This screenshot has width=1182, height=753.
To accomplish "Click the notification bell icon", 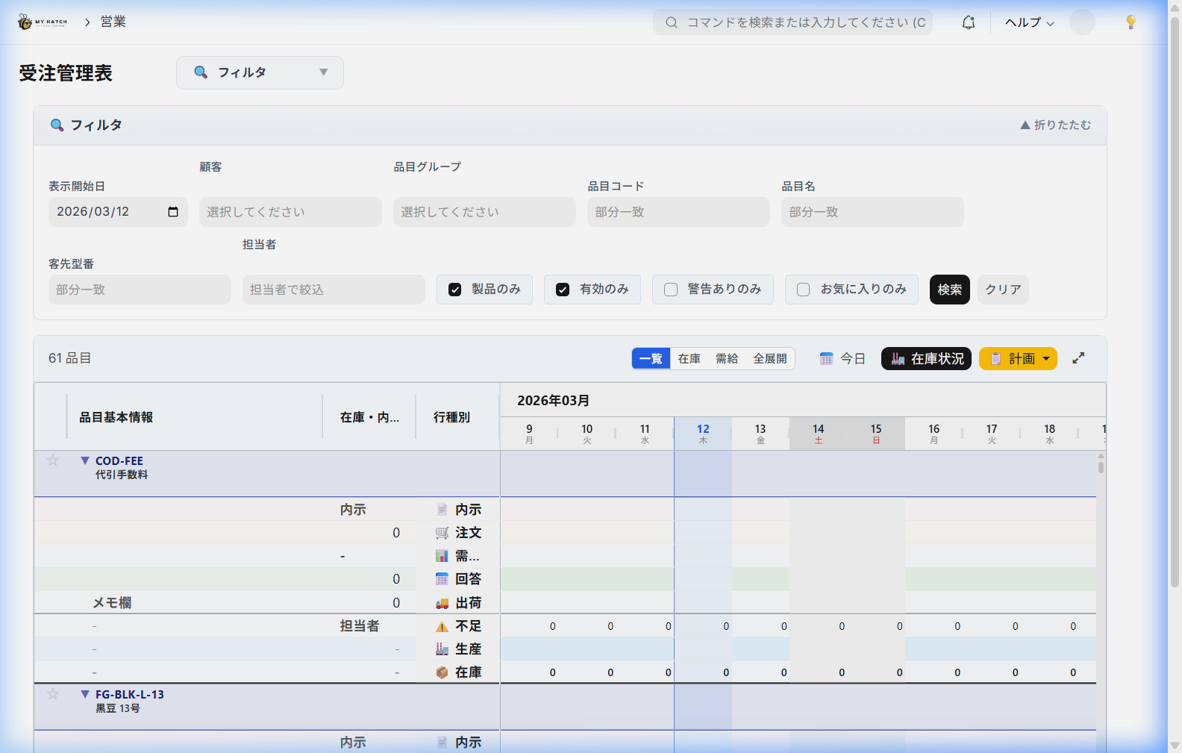I will (968, 22).
